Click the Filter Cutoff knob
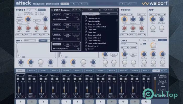This screenshot has height=104, width=183. click(x=124, y=19)
